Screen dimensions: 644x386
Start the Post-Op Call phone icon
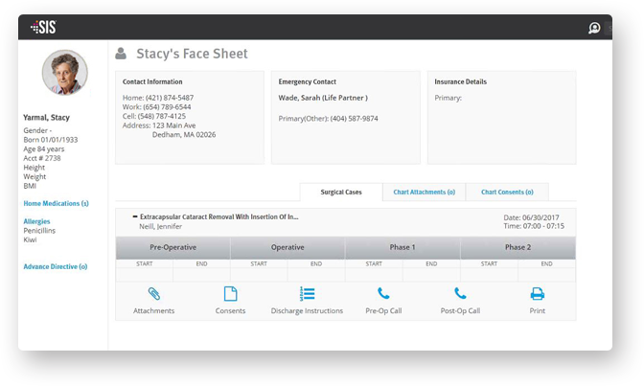click(x=460, y=293)
